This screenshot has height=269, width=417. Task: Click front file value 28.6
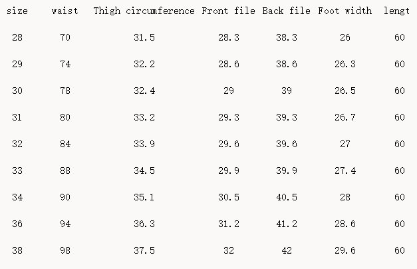tap(229, 65)
